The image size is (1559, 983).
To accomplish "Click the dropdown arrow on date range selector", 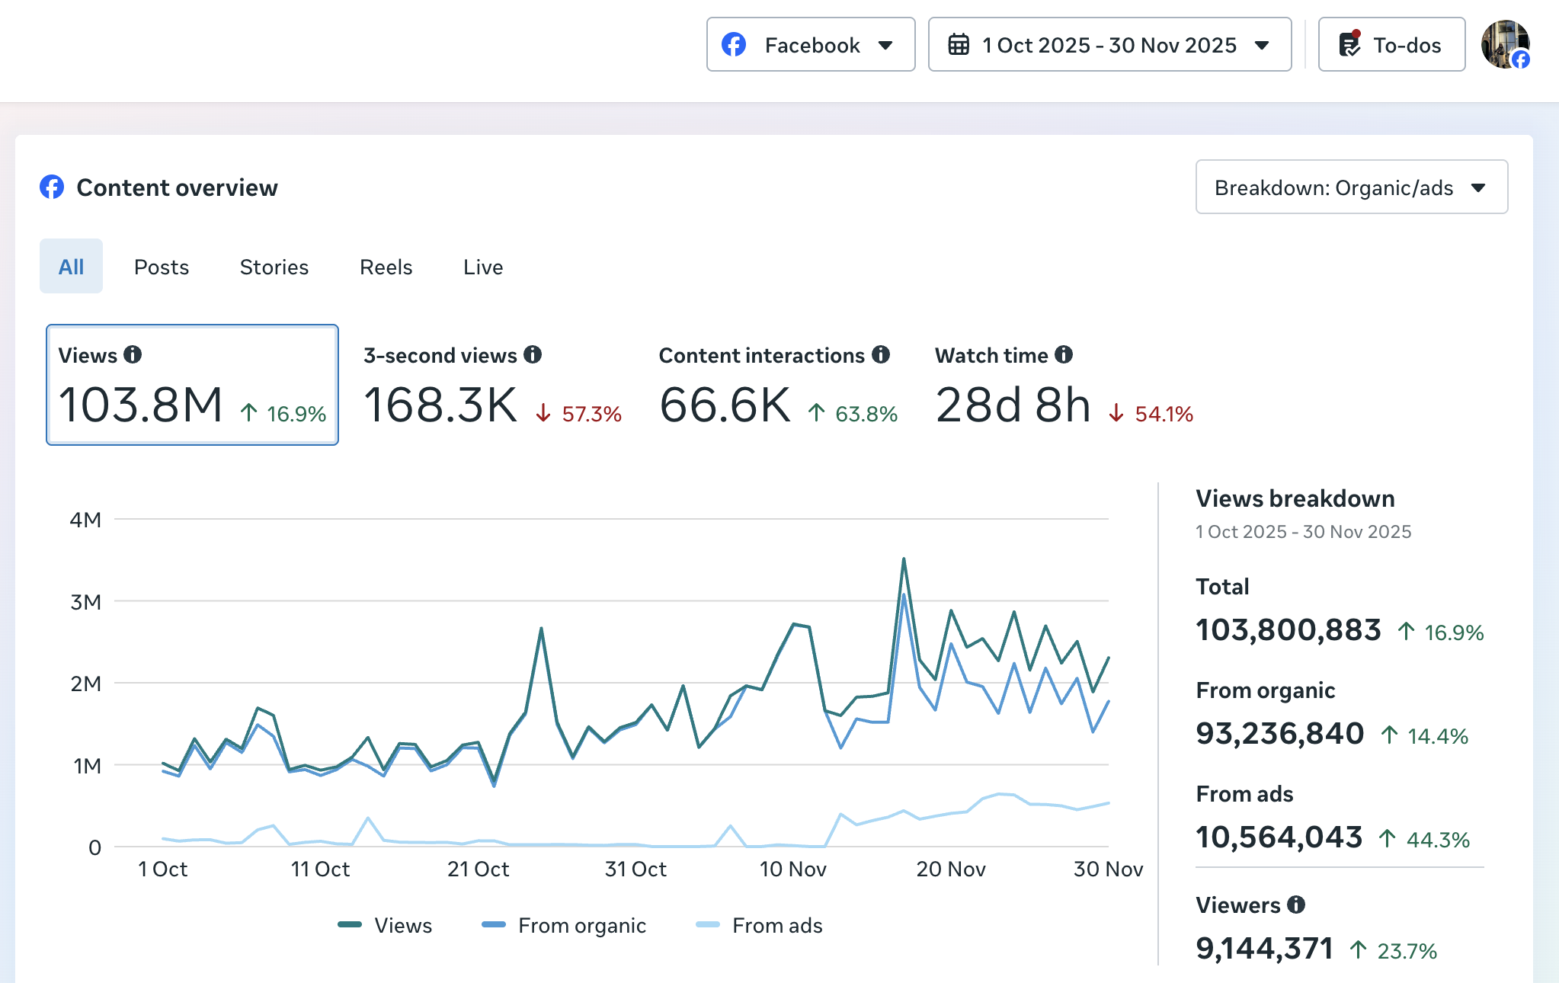I will point(1262,45).
